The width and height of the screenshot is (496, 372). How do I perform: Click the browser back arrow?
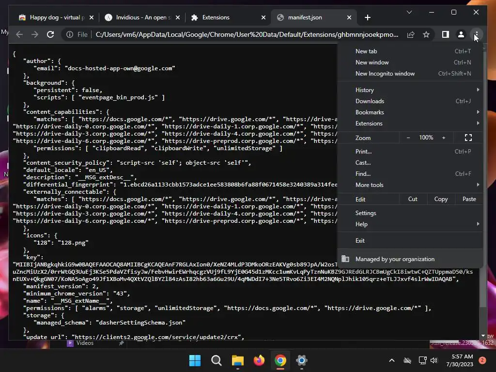19,34
